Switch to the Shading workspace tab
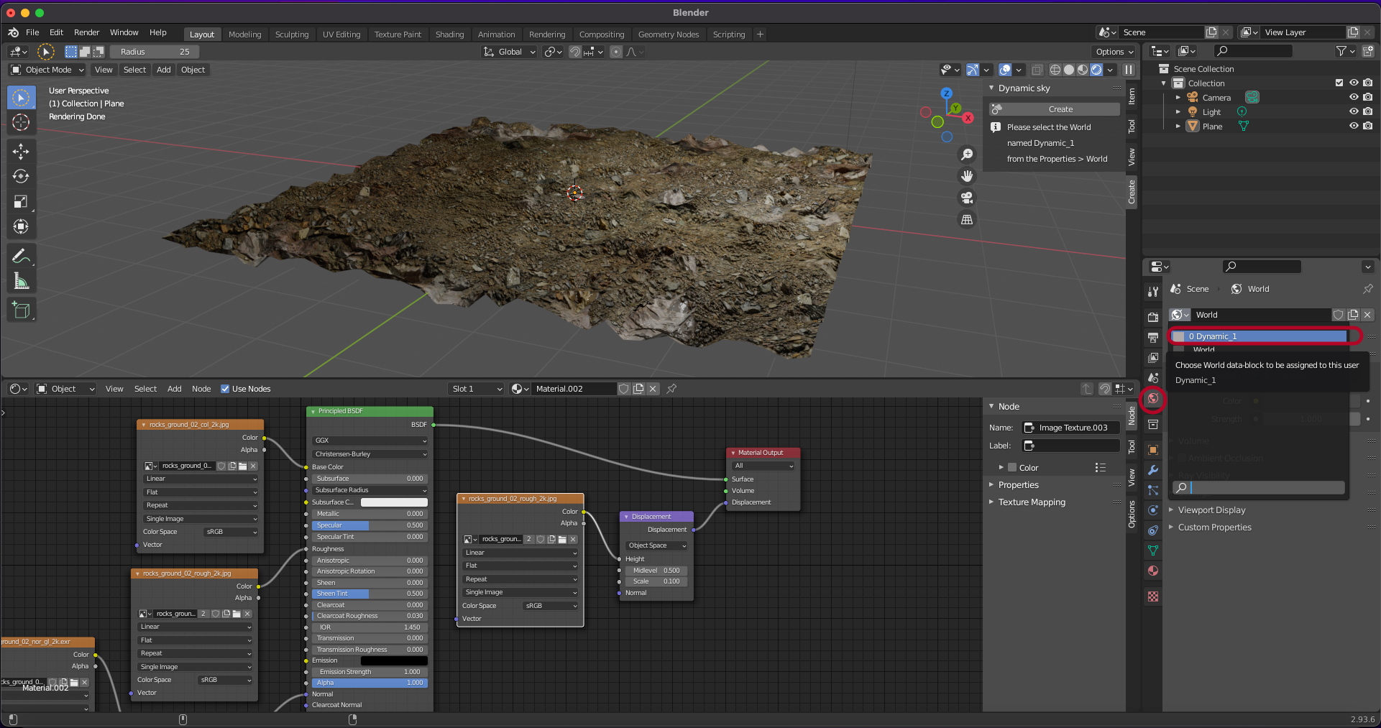The width and height of the screenshot is (1381, 728). click(x=449, y=34)
